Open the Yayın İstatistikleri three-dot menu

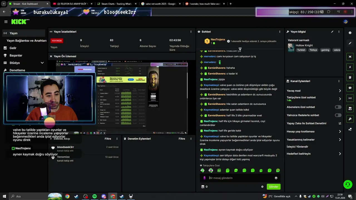click(191, 32)
